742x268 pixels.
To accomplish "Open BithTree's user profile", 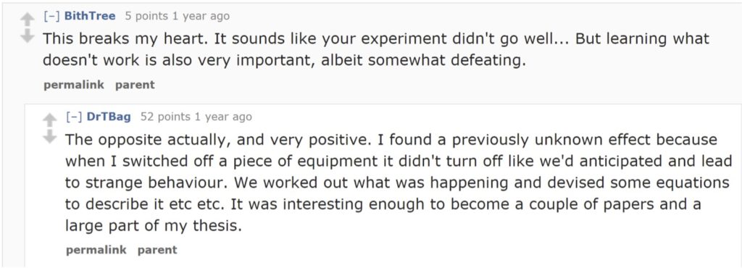I will coord(89,16).
